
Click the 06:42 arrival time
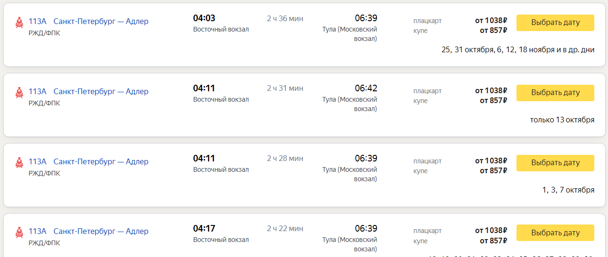[x=366, y=88]
